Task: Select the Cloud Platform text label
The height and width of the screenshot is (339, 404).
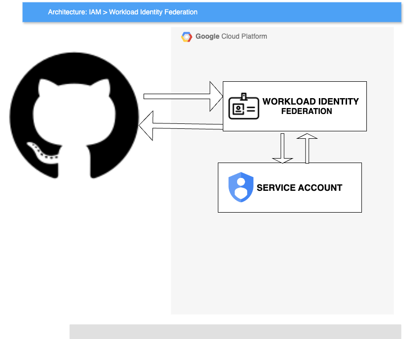Action: (x=244, y=36)
